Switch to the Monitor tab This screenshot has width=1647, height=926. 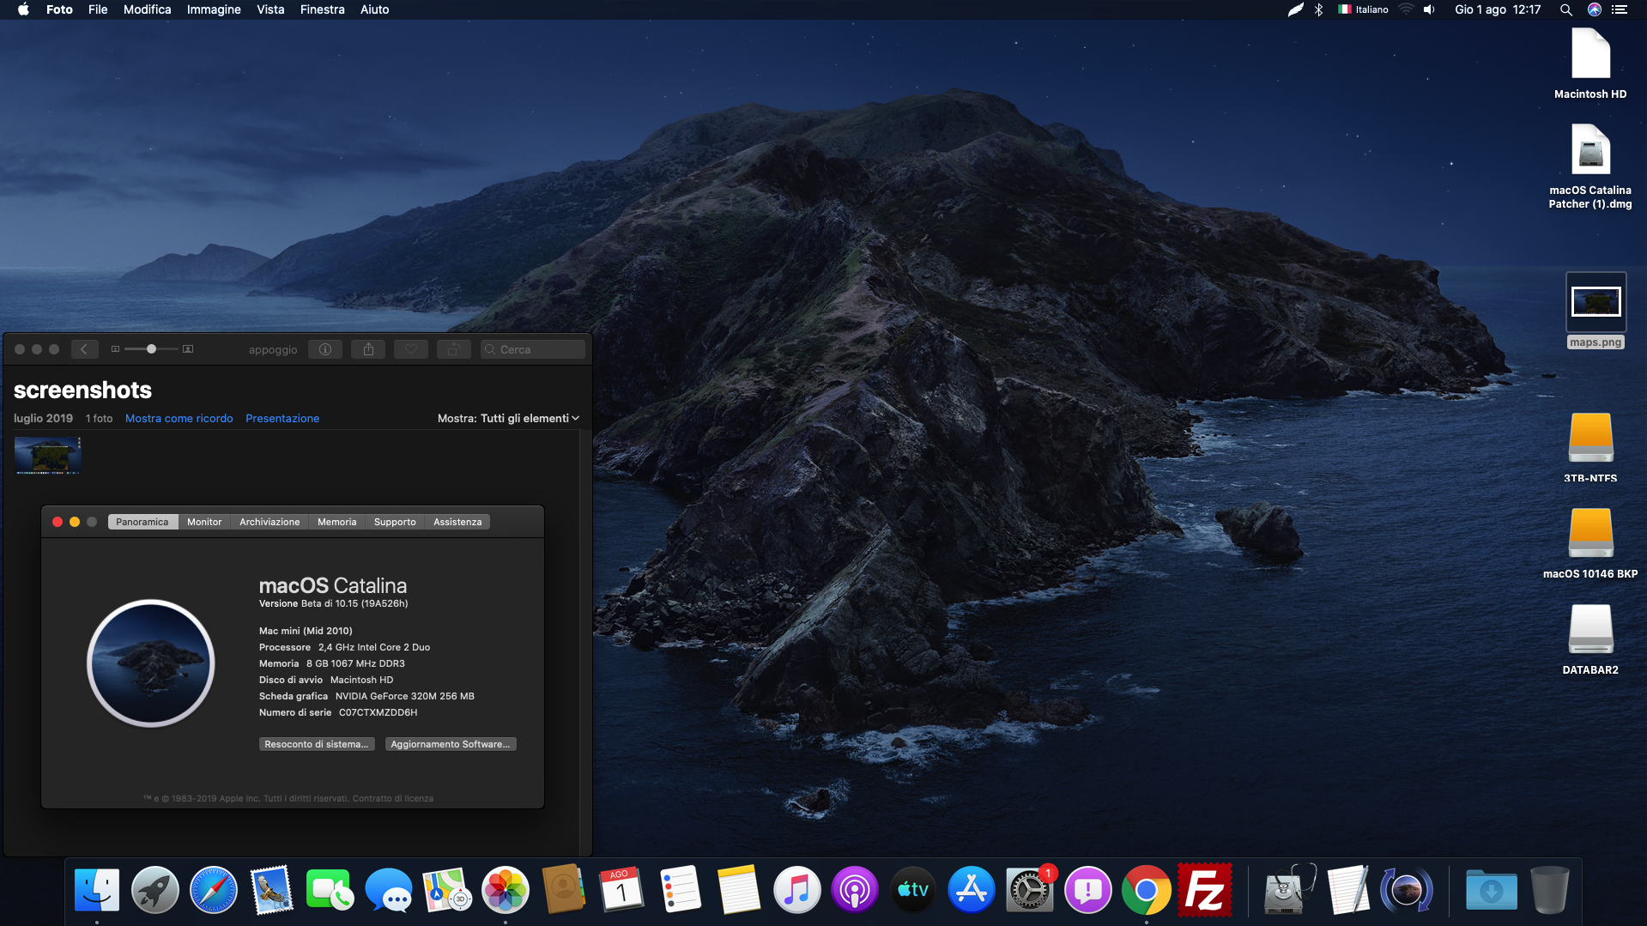pos(204,522)
